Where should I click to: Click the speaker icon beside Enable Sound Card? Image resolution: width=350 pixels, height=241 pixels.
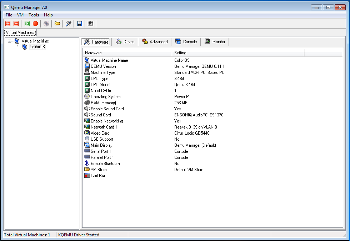(x=87, y=109)
